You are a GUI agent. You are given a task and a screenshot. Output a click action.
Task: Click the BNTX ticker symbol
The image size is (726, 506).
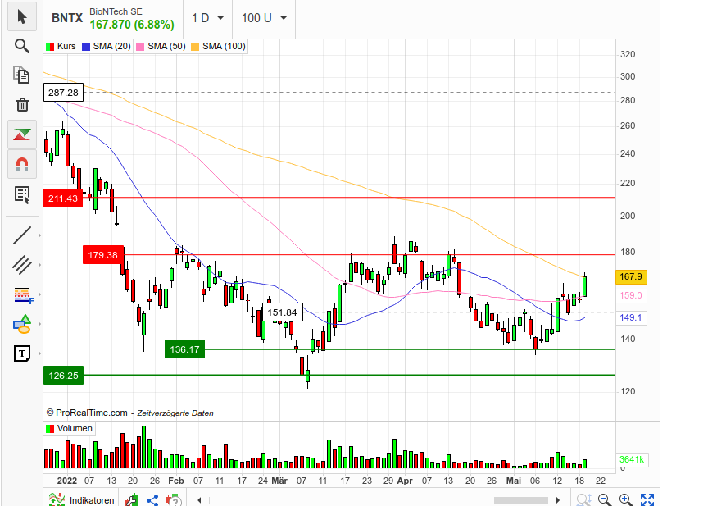67,18
